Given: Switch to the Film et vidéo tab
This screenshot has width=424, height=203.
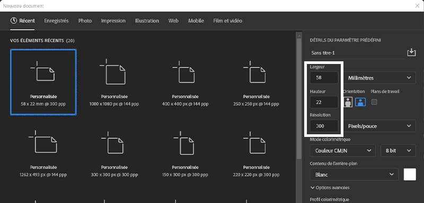Looking at the screenshot, I should click(227, 21).
